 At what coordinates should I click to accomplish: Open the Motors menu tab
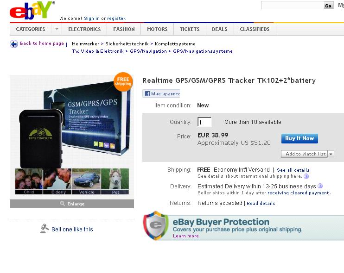click(x=157, y=29)
